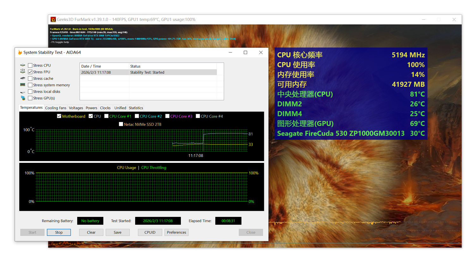Image resolution: width=474 pixels, height=271 pixels.
Task: Select the Stability Test Started log row
Action: point(149,72)
